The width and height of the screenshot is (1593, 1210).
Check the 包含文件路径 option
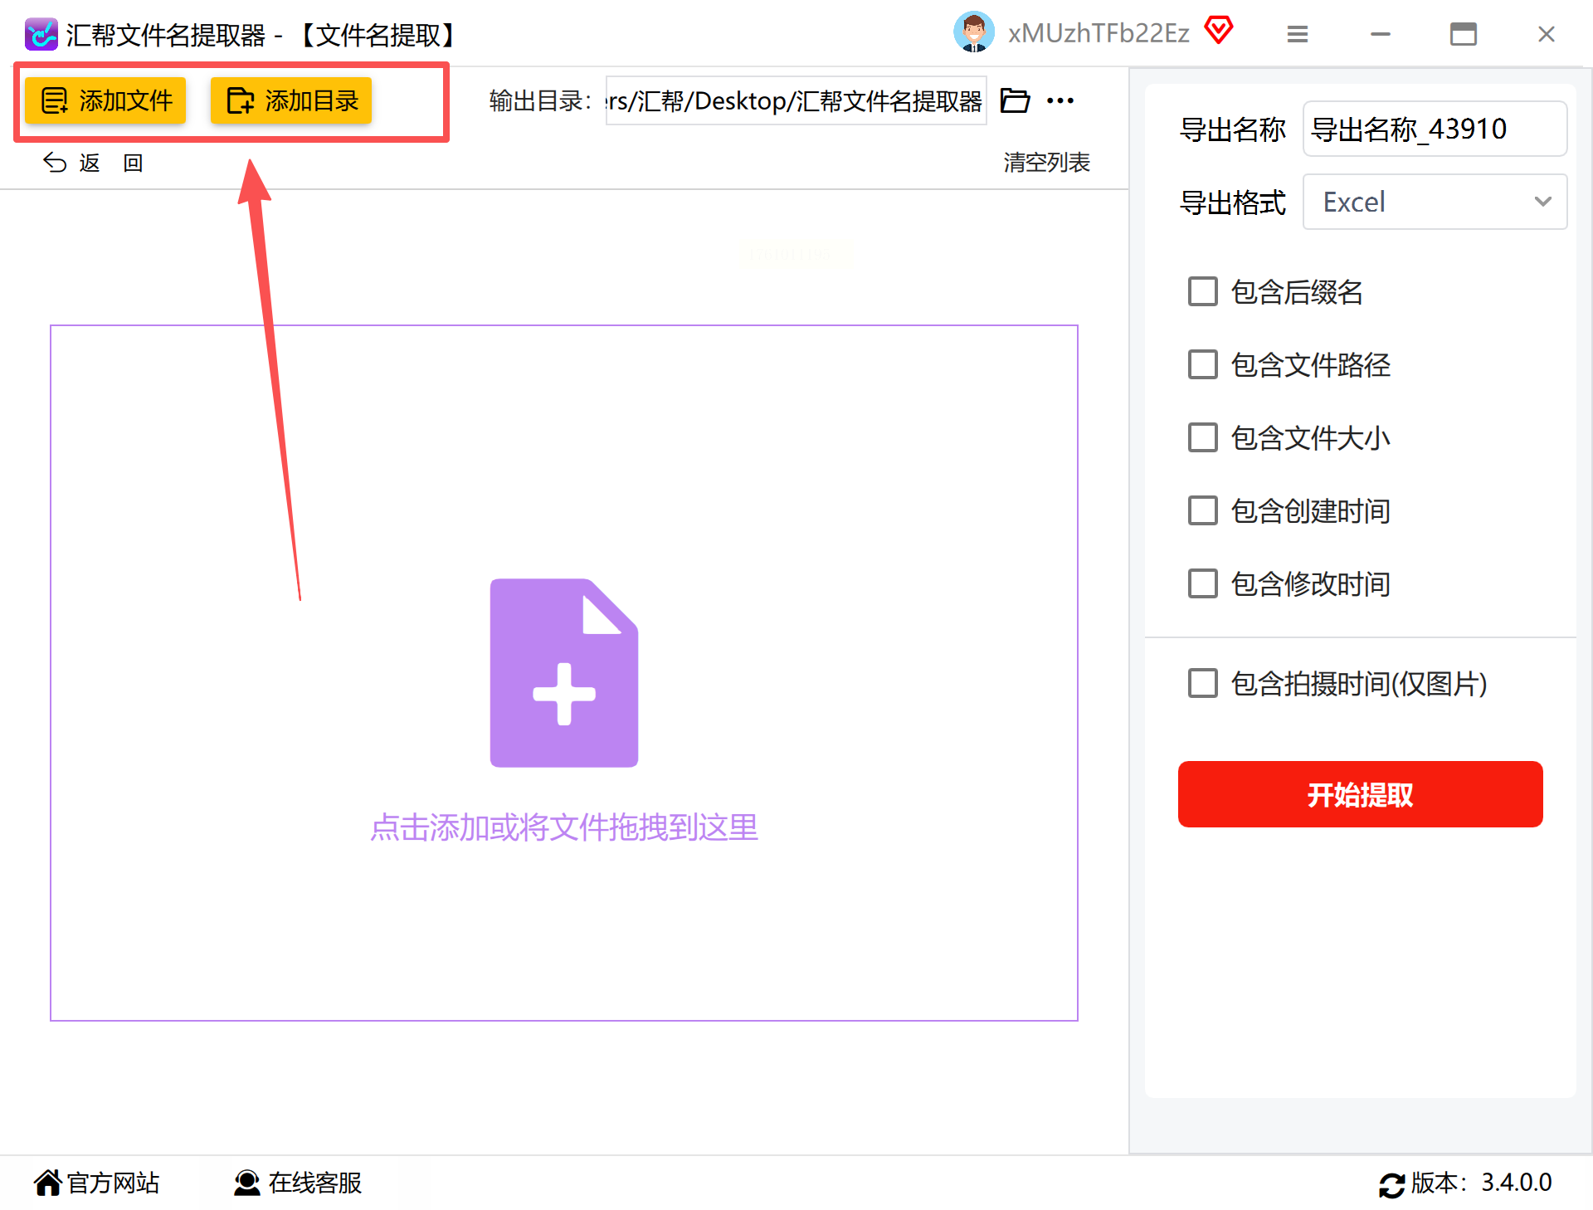[x=1202, y=365]
